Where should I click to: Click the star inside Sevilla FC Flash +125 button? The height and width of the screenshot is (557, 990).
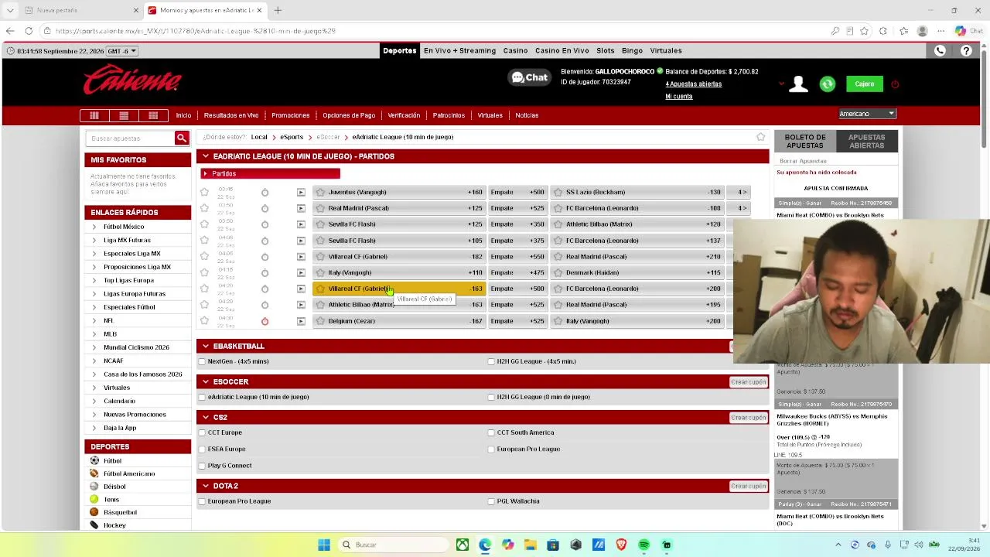tap(320, 224)
